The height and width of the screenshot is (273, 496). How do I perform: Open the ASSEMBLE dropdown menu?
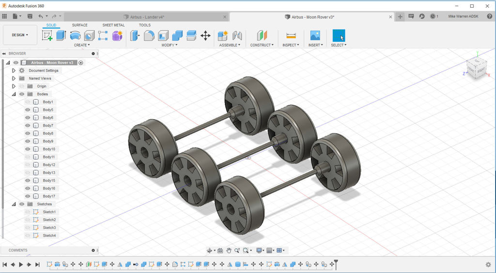pos(230,45)
